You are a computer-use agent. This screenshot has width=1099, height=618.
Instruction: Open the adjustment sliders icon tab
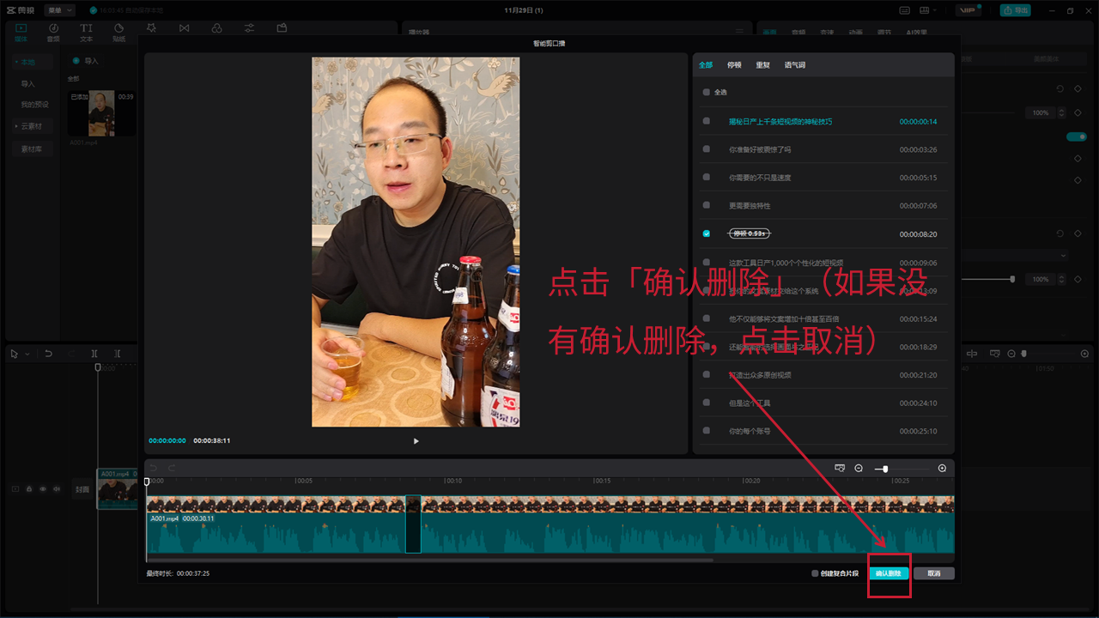[249, 28]
